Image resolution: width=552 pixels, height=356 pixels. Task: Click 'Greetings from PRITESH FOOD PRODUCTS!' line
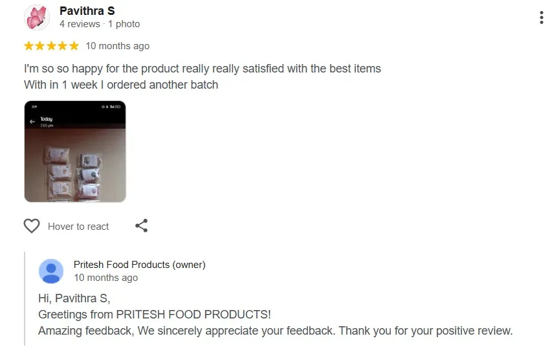pos(154,315)
